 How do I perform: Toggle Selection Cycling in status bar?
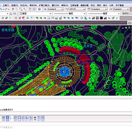pyautogui.click(x=43, y=118)
